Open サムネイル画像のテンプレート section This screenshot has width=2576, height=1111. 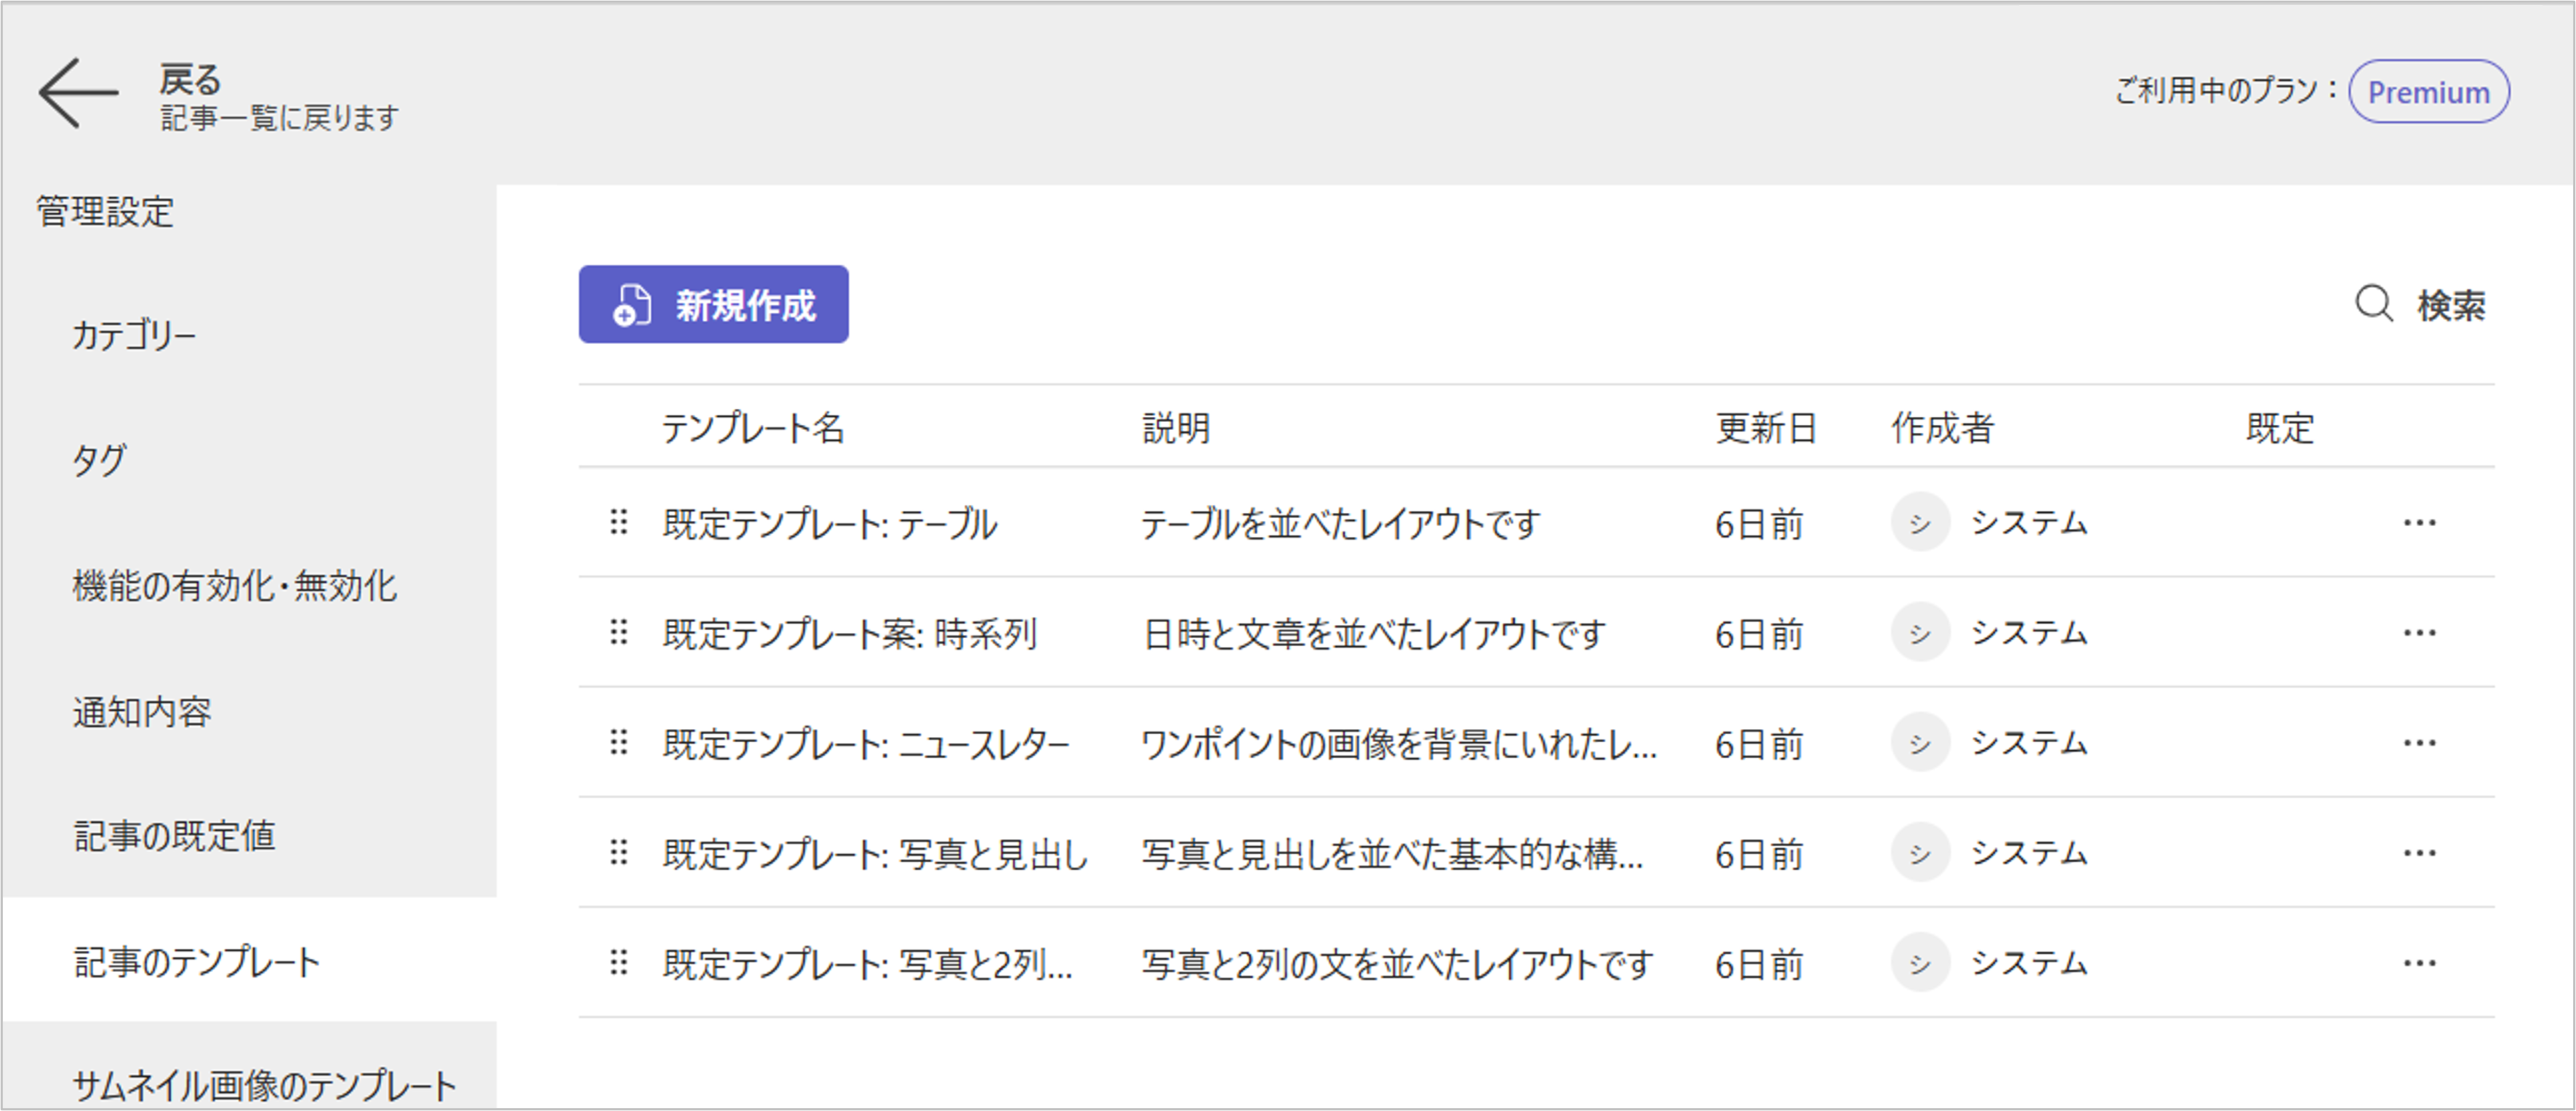(x=264, y=1084)
